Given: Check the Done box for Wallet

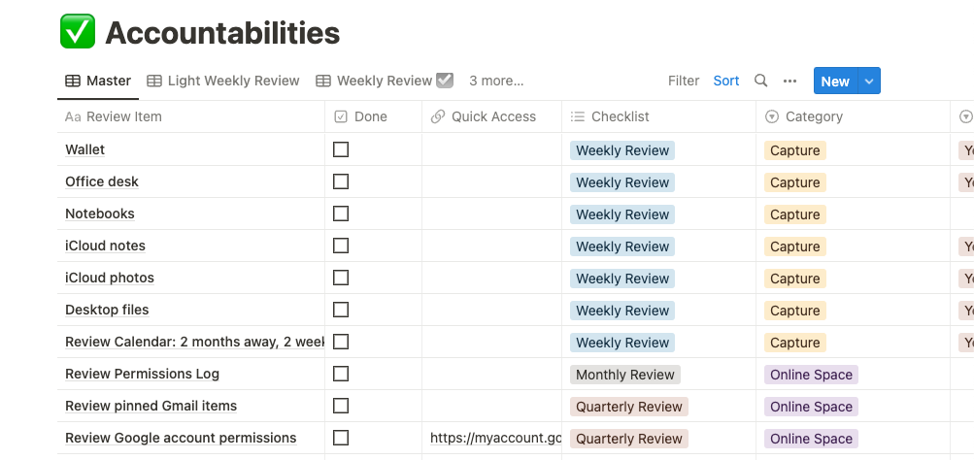Looking at the screenshot, I should tap(341, 149).
